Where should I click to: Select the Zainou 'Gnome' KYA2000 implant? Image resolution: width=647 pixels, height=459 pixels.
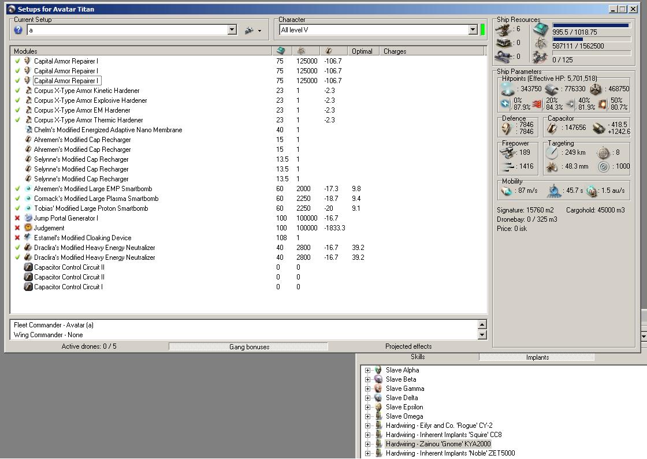pos(438,444)
